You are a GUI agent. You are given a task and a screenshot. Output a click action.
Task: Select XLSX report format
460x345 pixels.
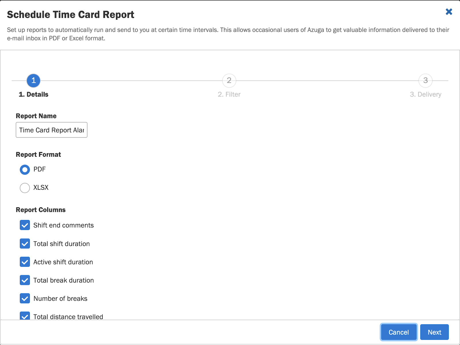(x=25, y=188)
